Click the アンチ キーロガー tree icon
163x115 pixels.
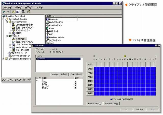pos(13,30)
